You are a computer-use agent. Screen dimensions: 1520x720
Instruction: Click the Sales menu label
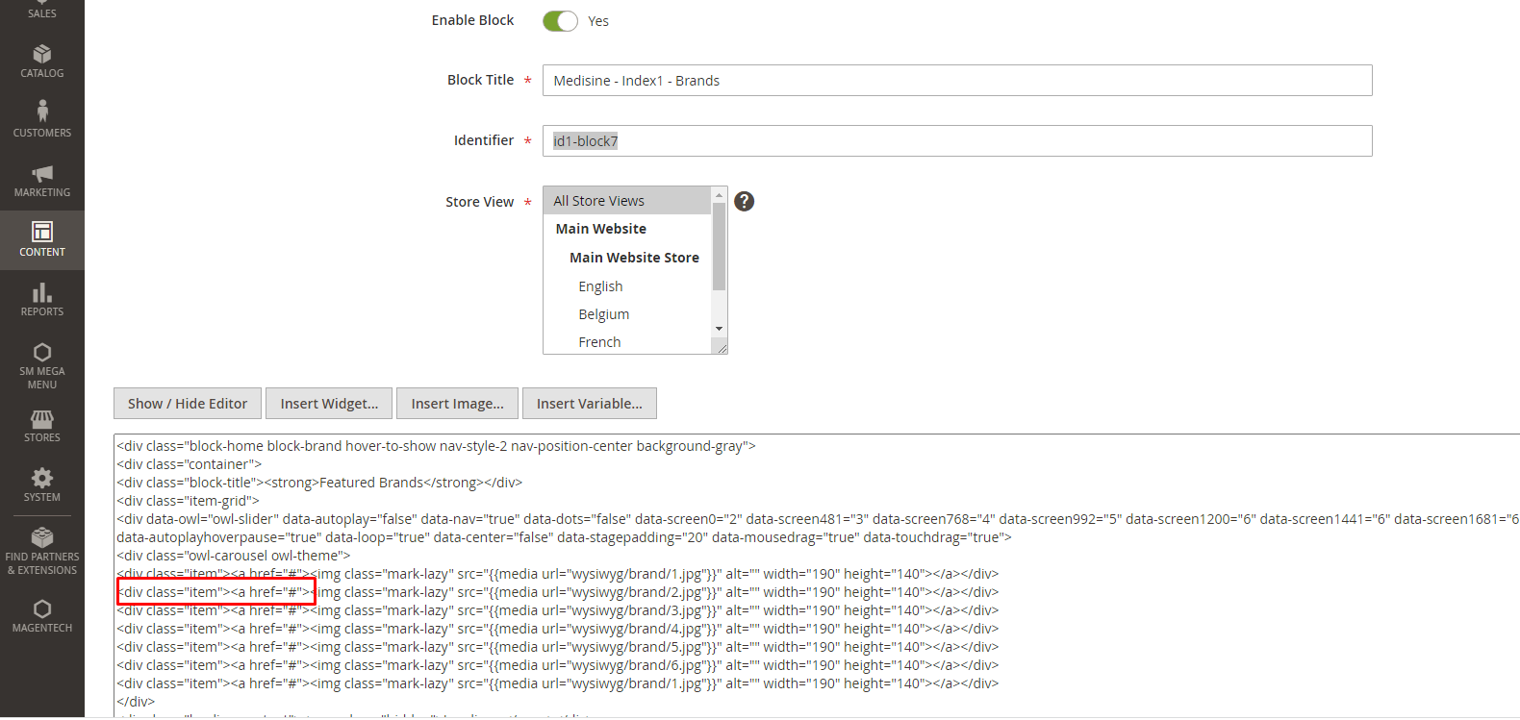tap(42, 13)
